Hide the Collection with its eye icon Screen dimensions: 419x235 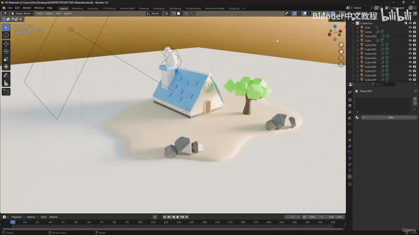410,23
